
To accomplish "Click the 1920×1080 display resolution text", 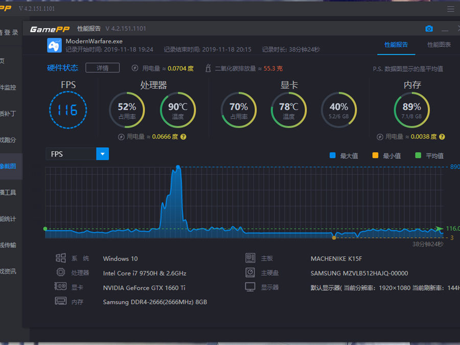I will click(x=395, y=288).
